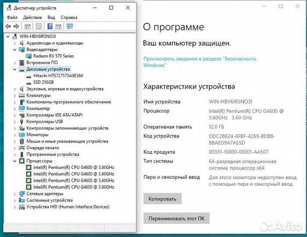Click the Мониторы monitor icon

click(x=22, y=135)
